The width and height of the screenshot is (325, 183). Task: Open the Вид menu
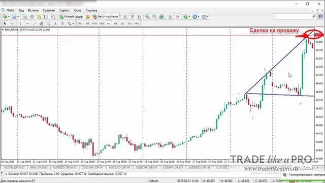(21, 10)
